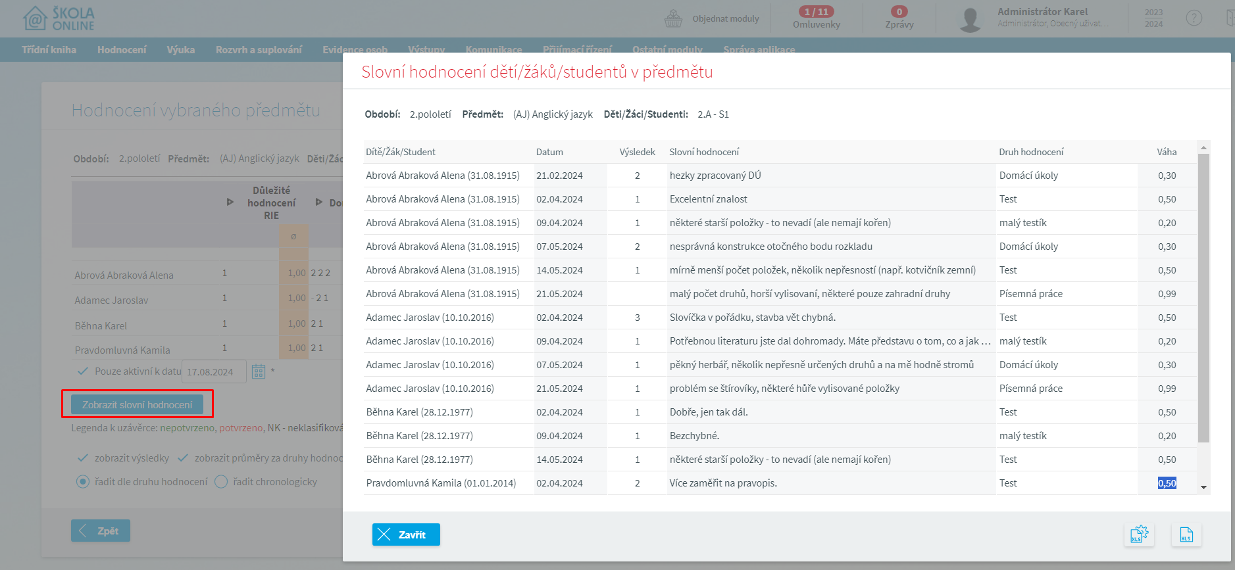Screen dimensions: 1235x570
Task: Open Zprávy messages counter badge
Action: click(899, 12)
